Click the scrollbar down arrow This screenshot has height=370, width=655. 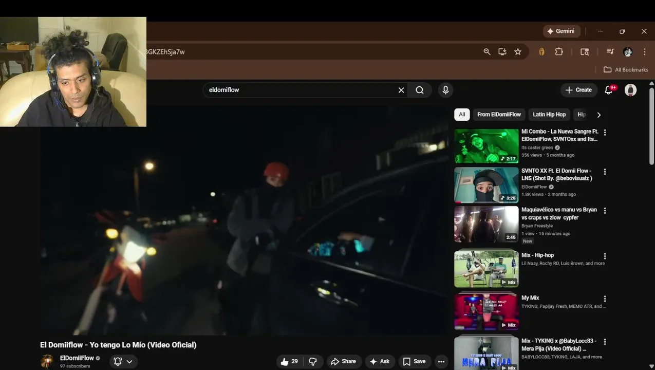tap(652, 366)
